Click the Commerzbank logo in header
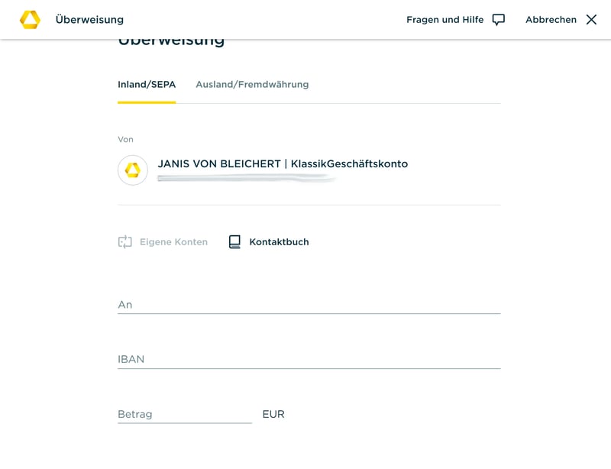Screen dimensions: 611x469 pos(30,20)
